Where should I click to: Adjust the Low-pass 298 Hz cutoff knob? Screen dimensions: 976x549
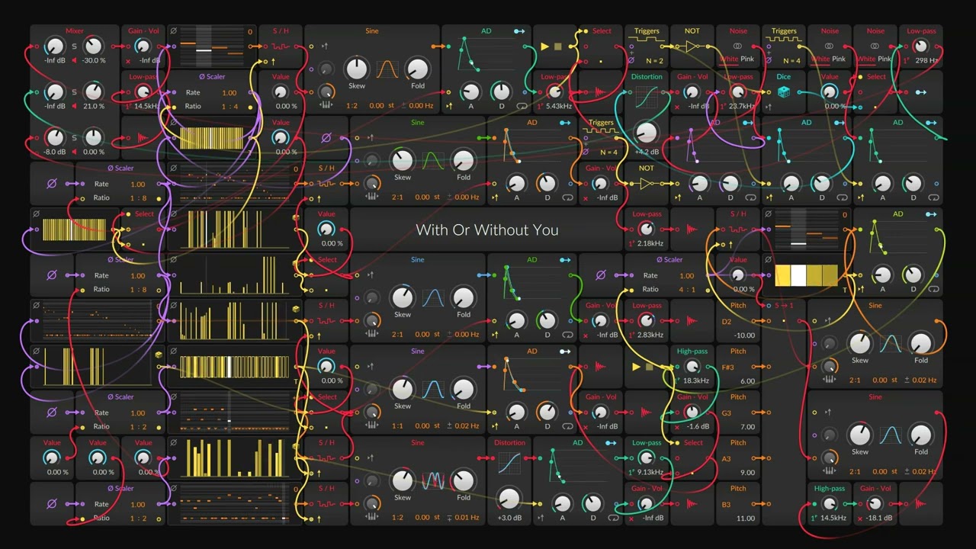[x=921, y=47]
